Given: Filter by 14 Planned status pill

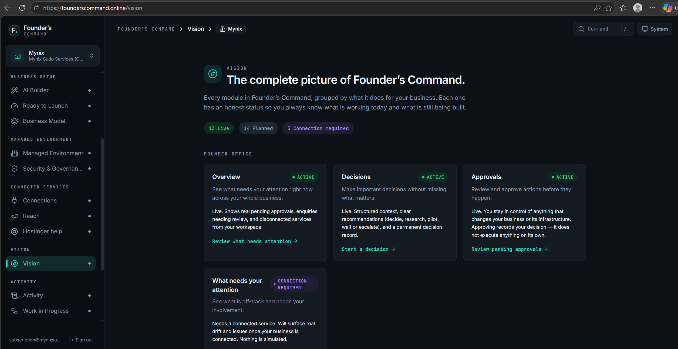Looking at the screenshot, I should [x=258, y=128].
